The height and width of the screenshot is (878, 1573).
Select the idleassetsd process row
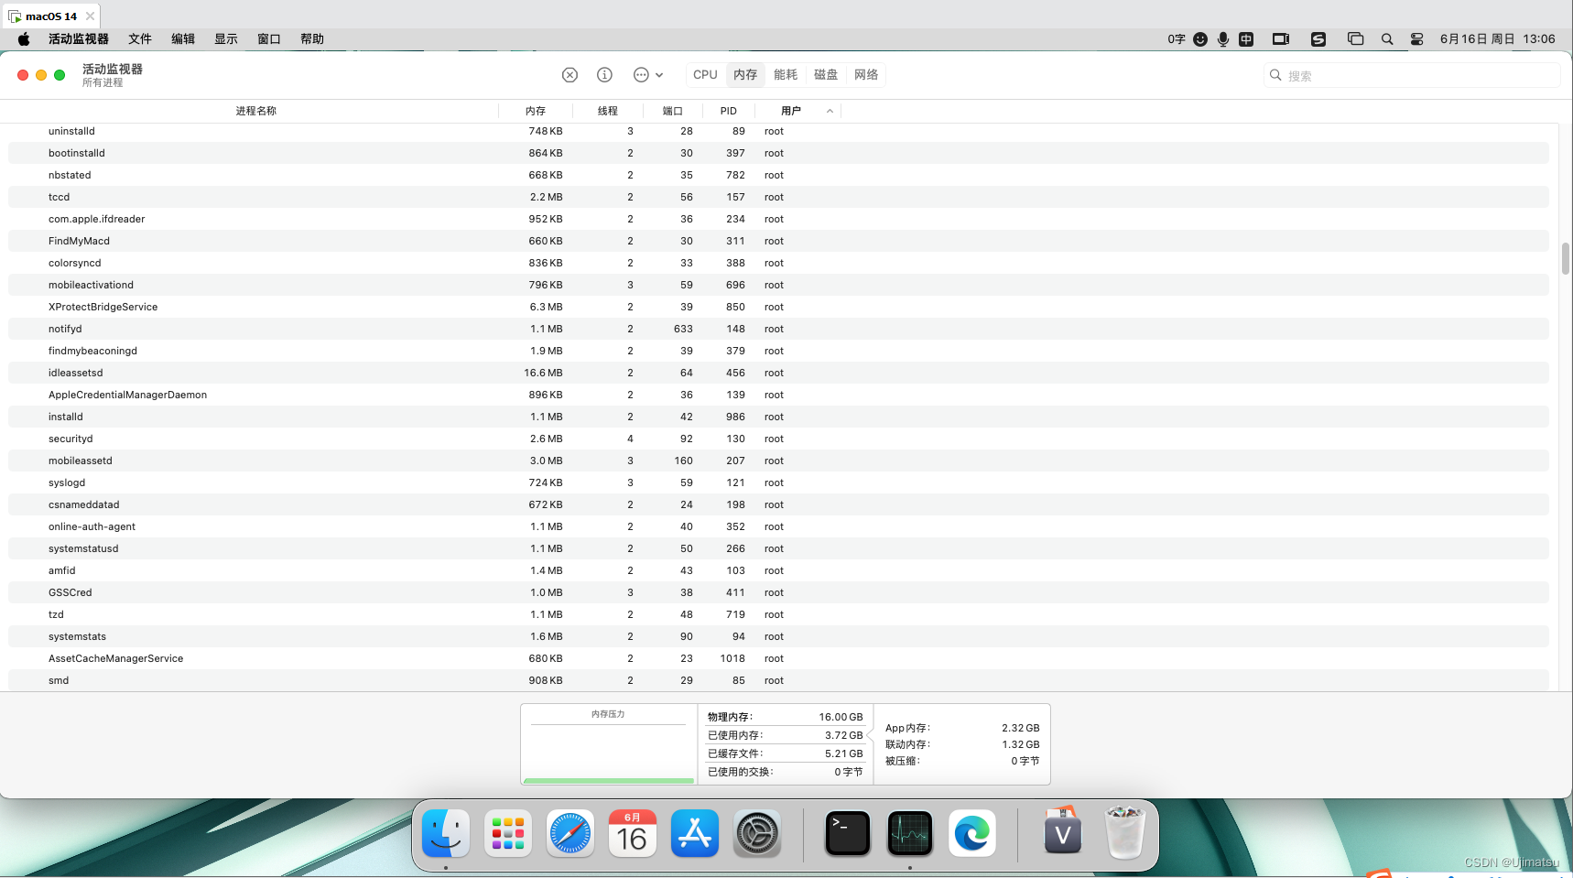[778, 373]
